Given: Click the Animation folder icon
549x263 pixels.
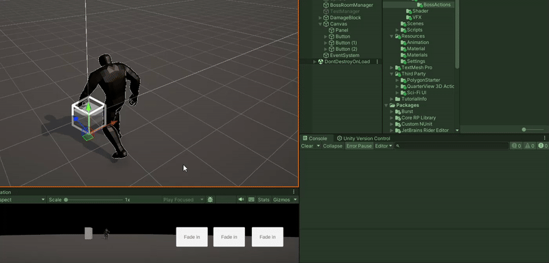Looking at the screenshot, I should (x=404, y=43).
